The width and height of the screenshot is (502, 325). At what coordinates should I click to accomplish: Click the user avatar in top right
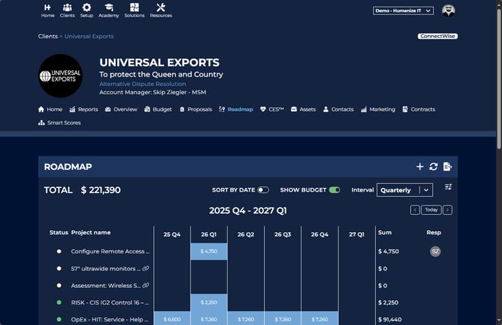point(448,10)
